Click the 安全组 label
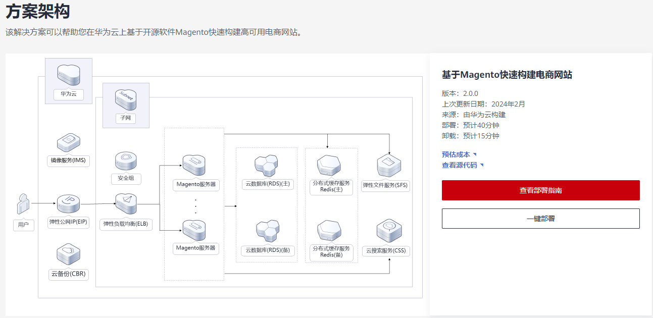The width and height of the screenshot is (653, 318). point(126,179)
